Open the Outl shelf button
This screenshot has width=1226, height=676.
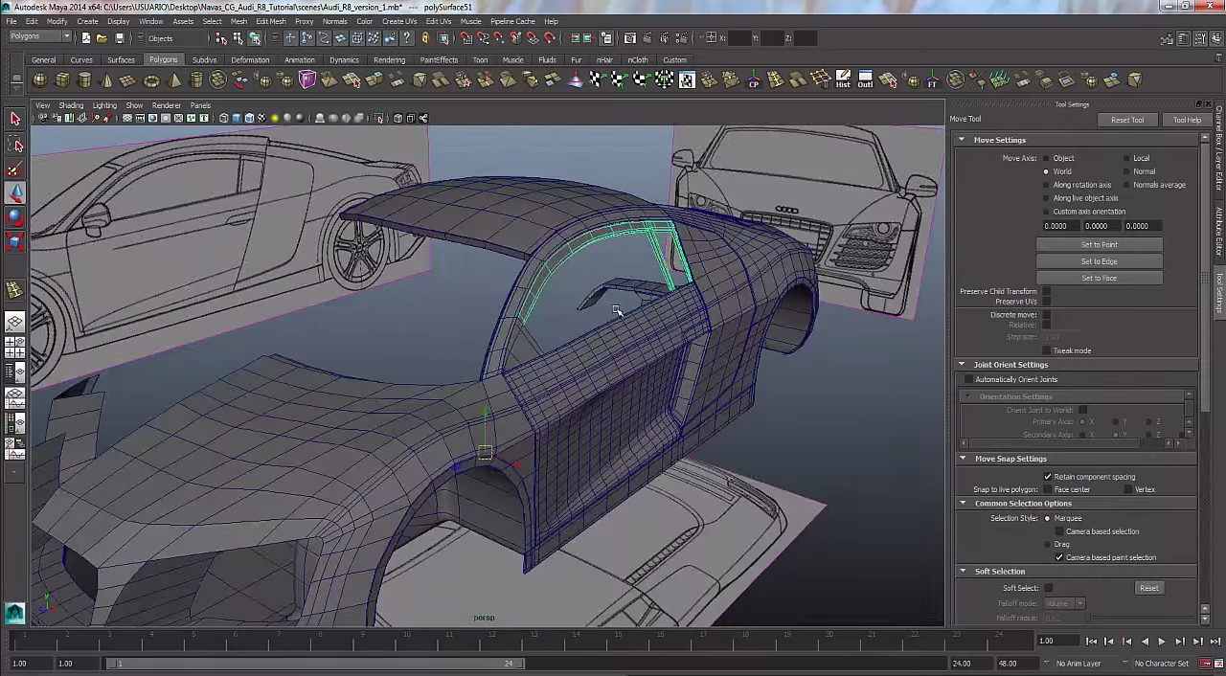pos(865,80)
